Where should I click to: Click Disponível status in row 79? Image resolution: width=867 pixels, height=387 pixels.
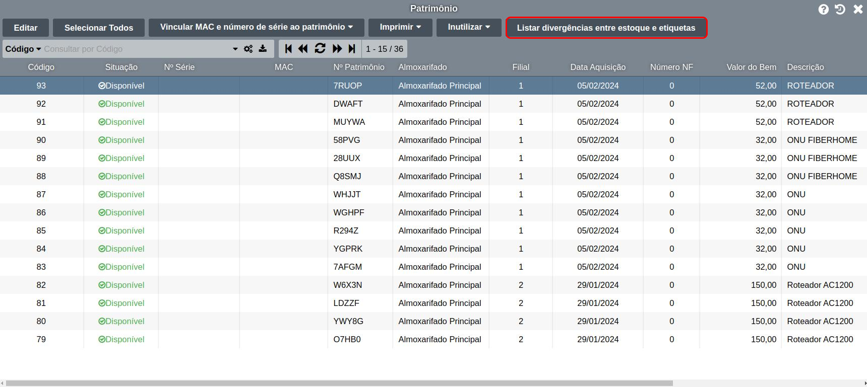point(121,339)
